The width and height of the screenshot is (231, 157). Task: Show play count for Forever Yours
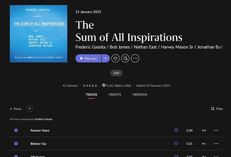point(204,130)
